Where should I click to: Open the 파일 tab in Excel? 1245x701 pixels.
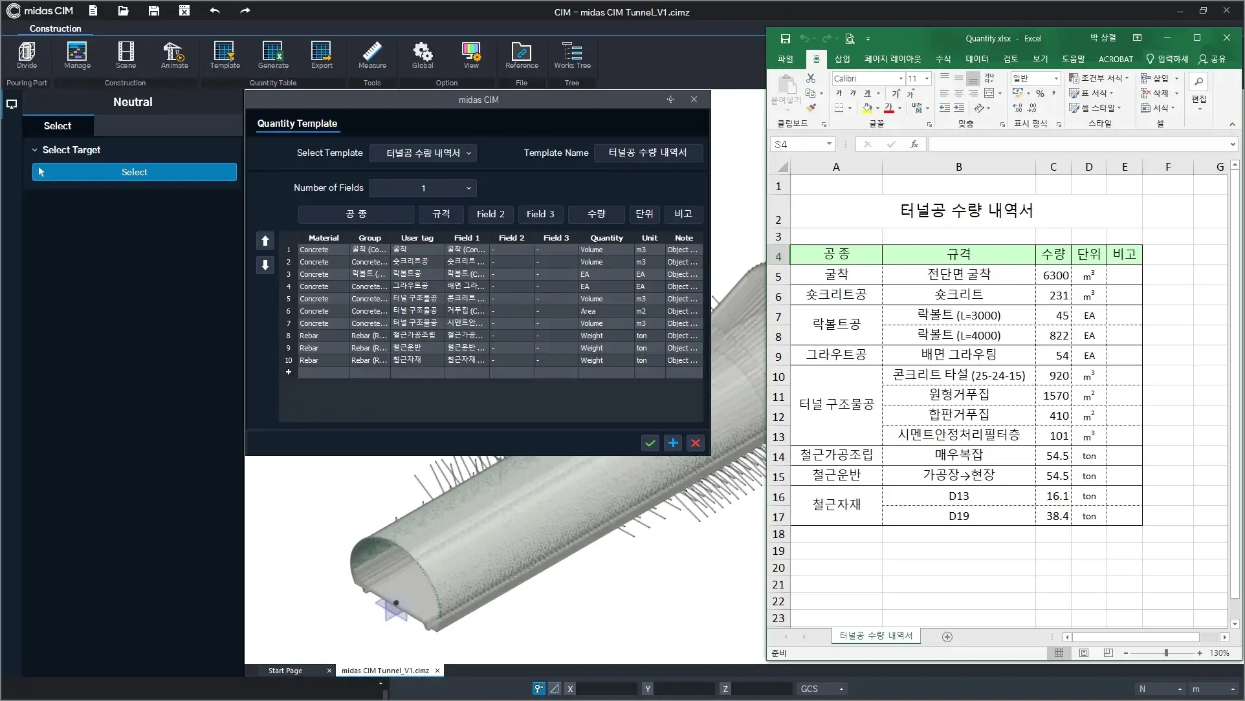(x=786, y=59)
